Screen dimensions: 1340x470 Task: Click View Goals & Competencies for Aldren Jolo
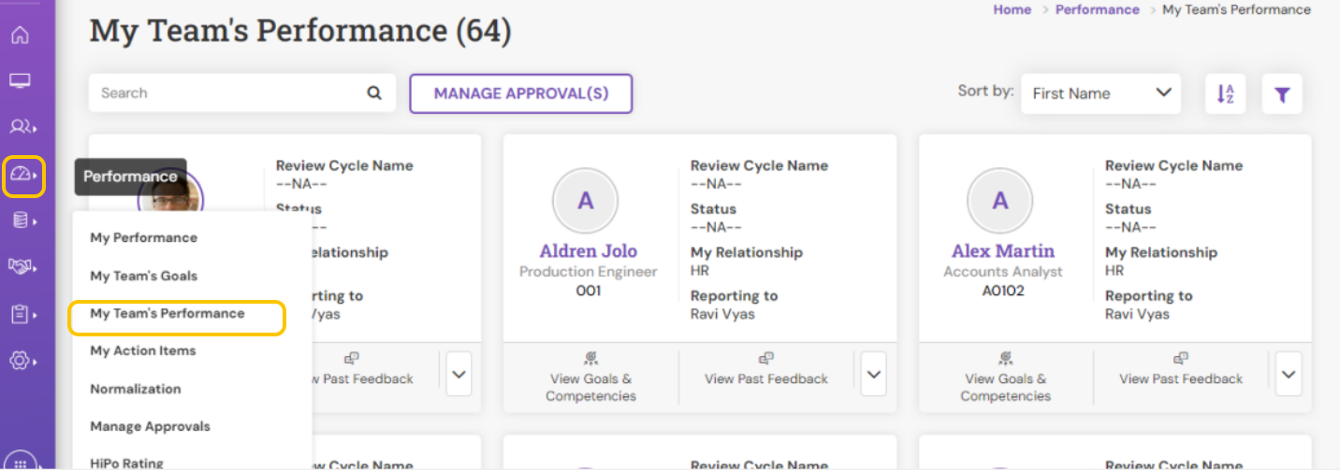(x=590, y=377)
